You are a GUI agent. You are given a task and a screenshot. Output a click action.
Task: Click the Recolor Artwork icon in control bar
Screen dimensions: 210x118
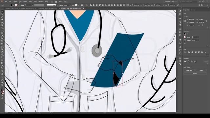82,5
